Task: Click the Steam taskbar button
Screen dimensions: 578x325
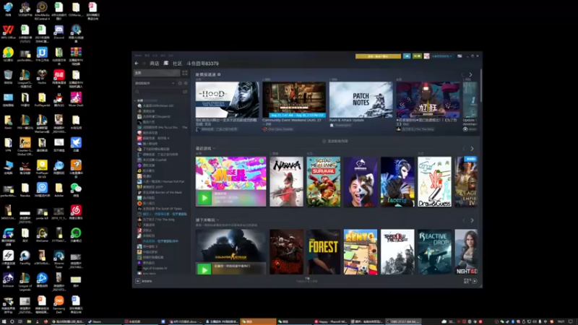Action: pos(104,321)
